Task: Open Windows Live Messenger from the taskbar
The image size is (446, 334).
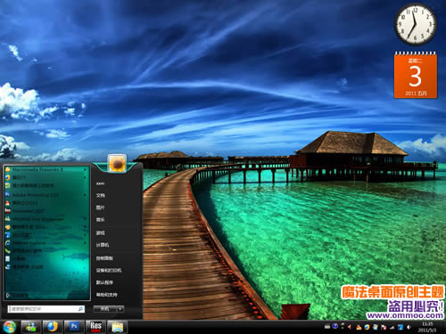Action: [31, 327]
